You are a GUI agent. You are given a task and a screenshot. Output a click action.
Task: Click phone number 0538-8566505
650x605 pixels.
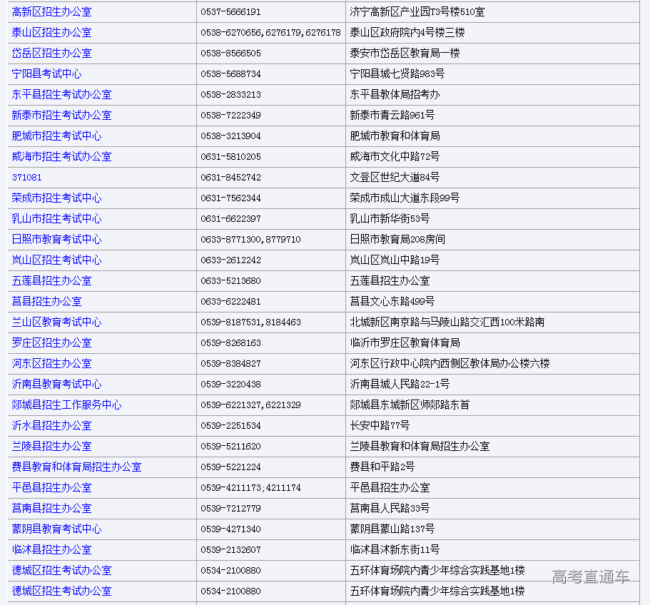(230, 54)
